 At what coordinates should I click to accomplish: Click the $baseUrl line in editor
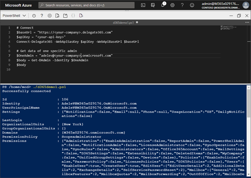click(64, 32)
